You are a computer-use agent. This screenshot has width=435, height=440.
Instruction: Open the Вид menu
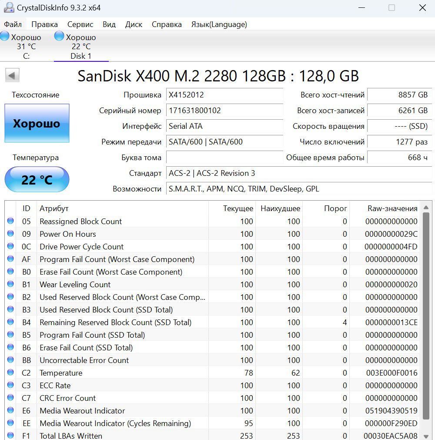[109, 24]
